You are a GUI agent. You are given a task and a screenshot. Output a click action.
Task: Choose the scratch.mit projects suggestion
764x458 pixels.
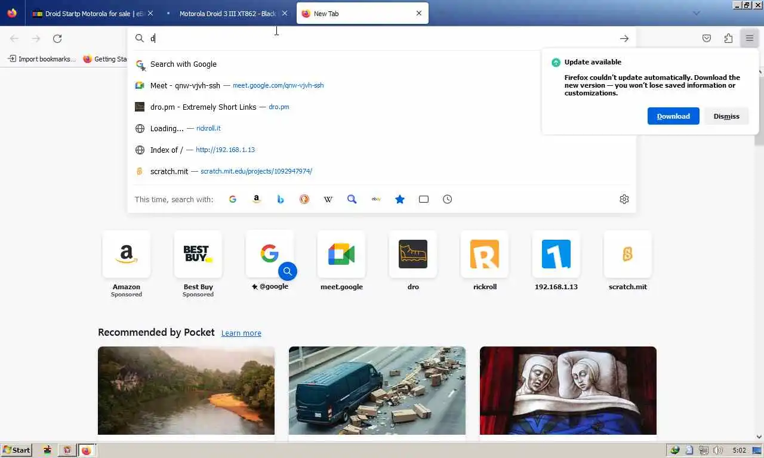[x=381, y=171]
